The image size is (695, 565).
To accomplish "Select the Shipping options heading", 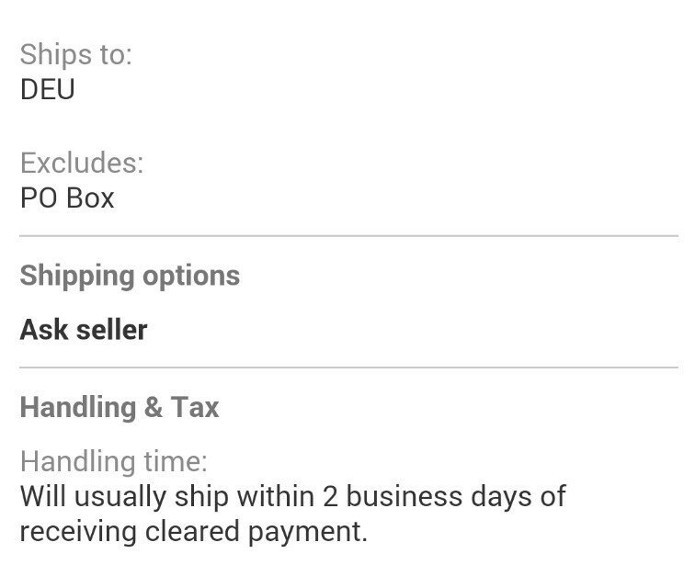I will pyautogui.click(x=130, y=277).
